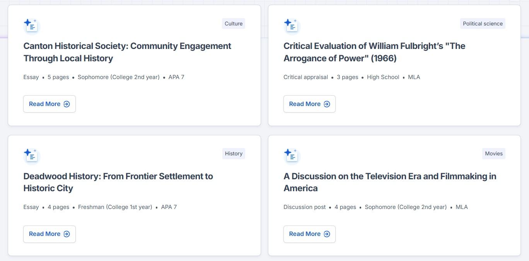Click the Read More text on the Canton card
The width and height of the screenshot is (529, 261).
point(44,104)
